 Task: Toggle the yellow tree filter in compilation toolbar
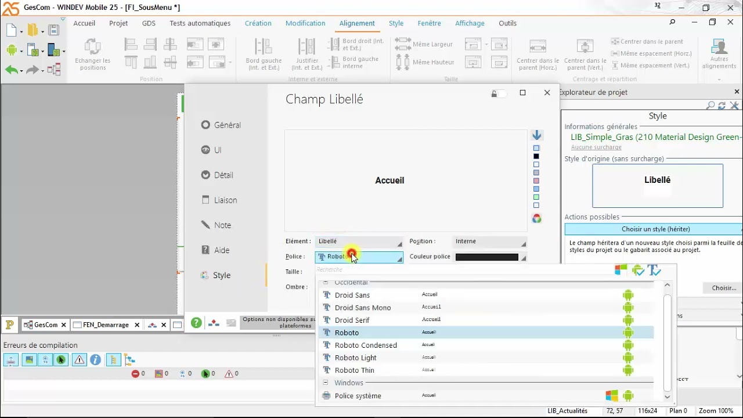tap(113, 360)
